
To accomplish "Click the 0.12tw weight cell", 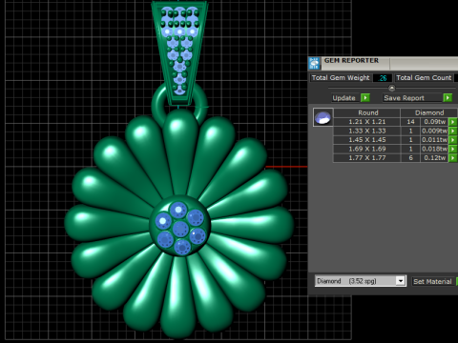I will [434, 158].
